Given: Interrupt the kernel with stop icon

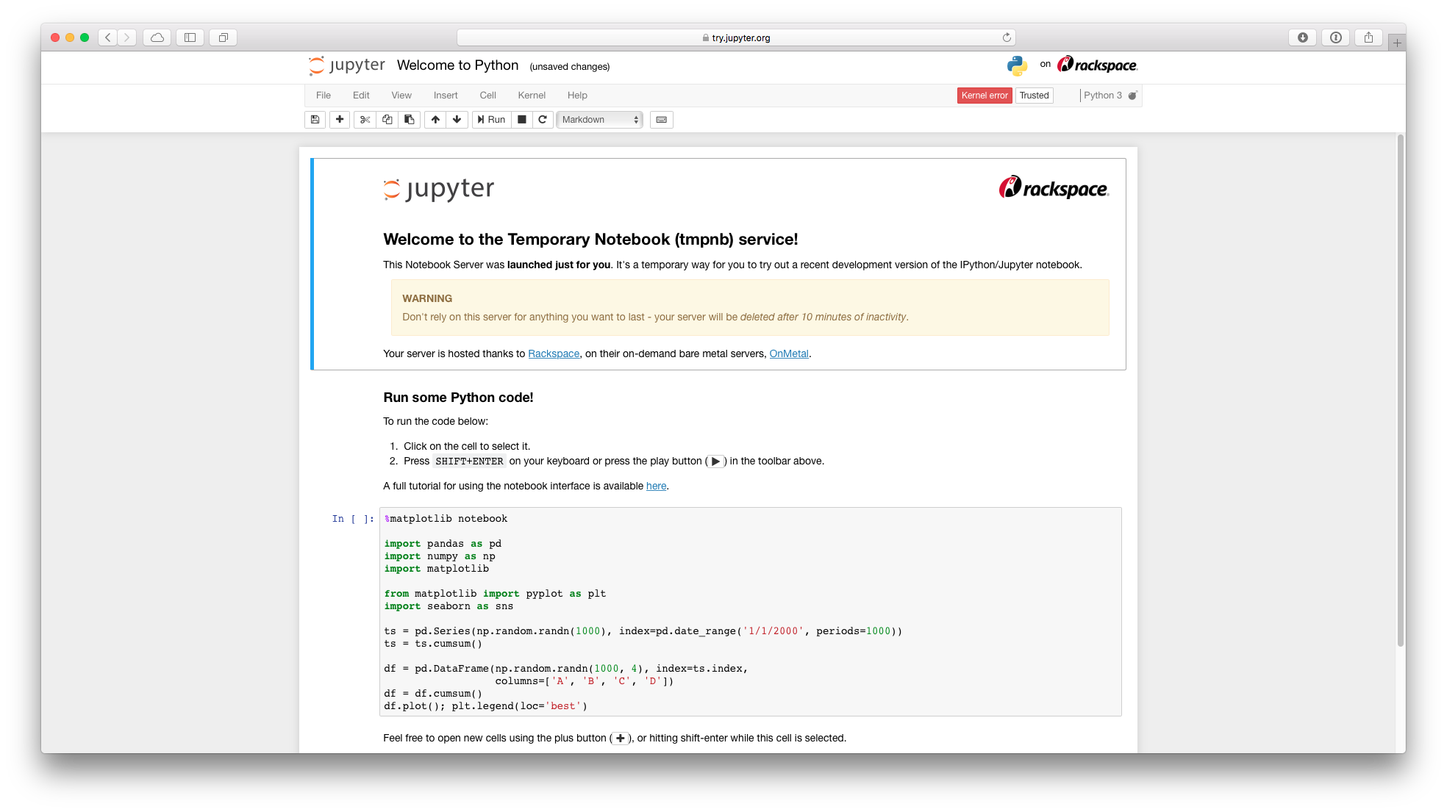Looking at the screenshot, I should 522,120.
